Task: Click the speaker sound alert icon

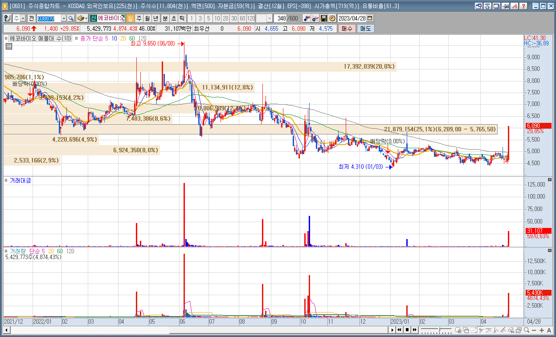Action: [x=80, y=18]
